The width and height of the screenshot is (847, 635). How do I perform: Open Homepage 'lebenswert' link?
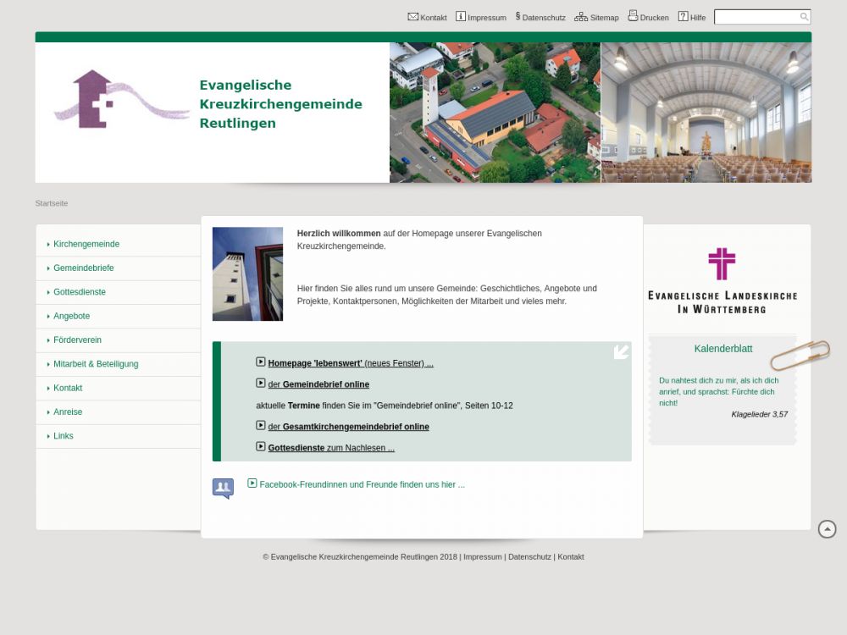pos(315,363)
